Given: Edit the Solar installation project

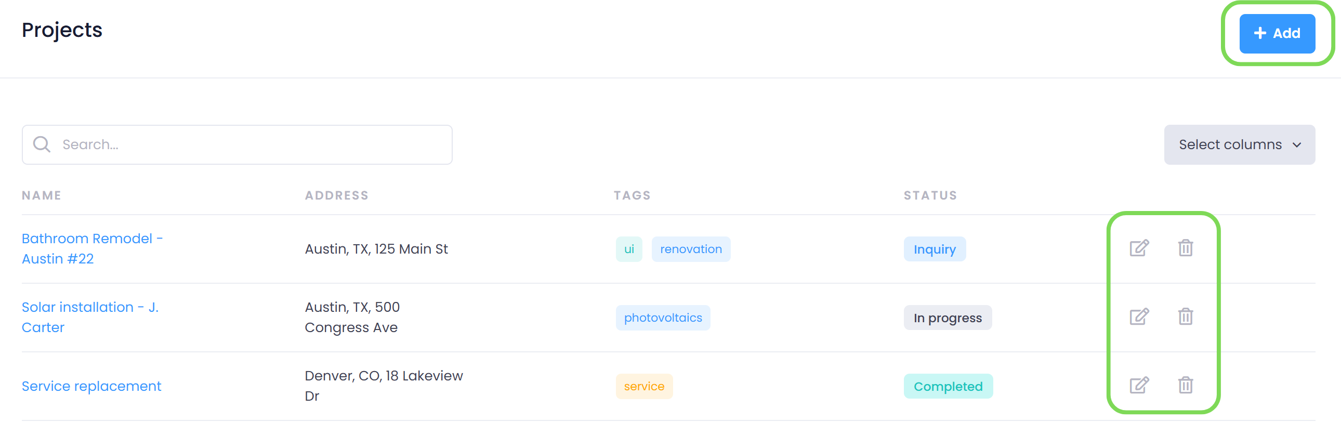Looking at the screenshot, I should click(x=1138, y=317).
